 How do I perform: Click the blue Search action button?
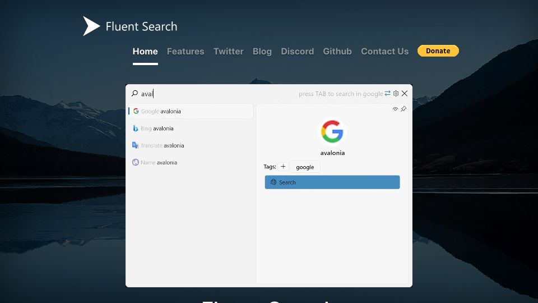coord(332,182)
